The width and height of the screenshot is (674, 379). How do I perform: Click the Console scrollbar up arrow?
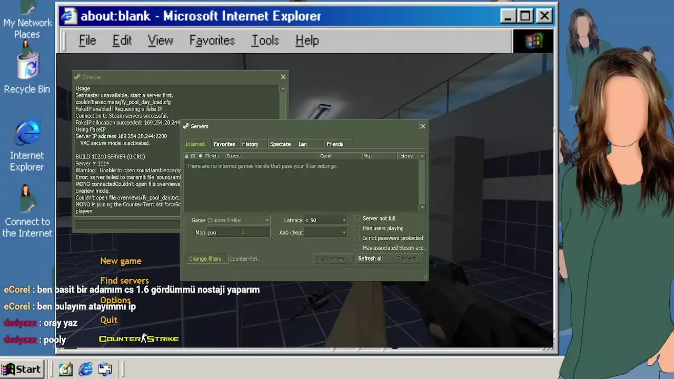click(x=283, y=88)
